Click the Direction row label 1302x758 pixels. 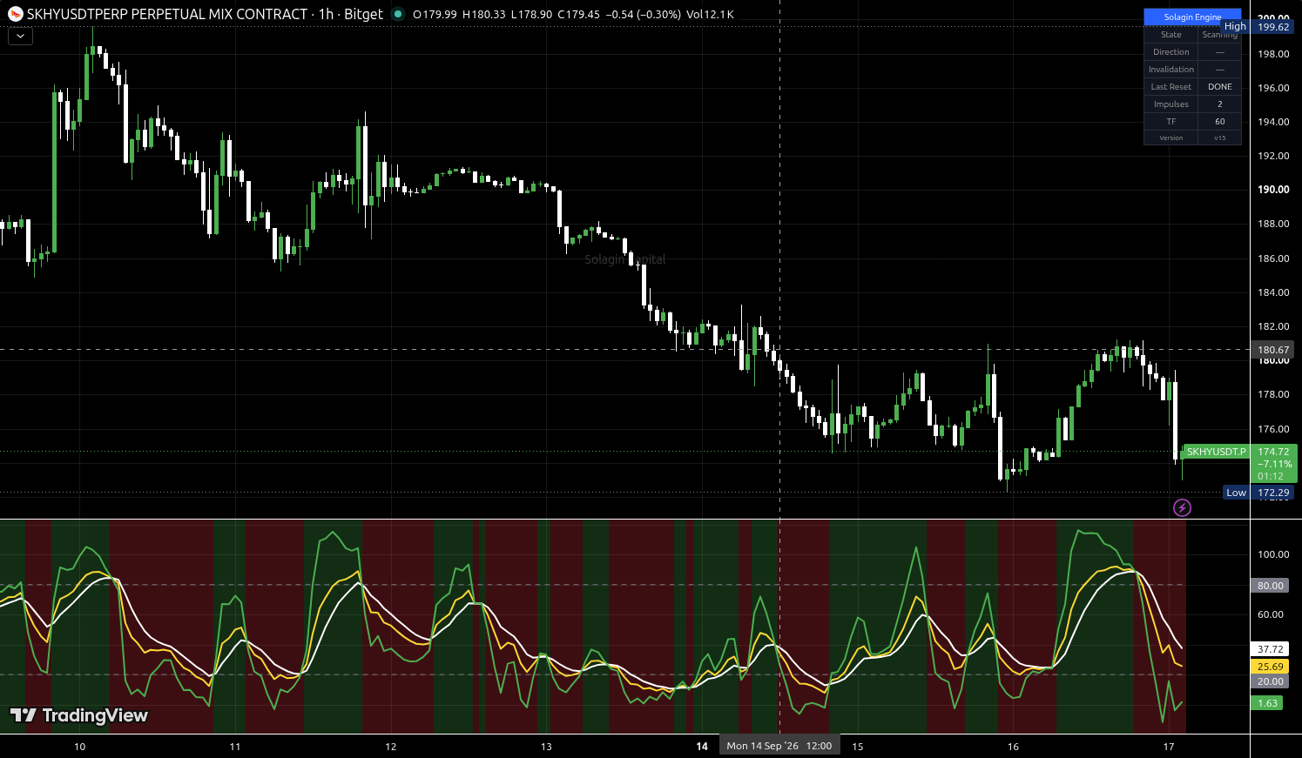tap(1170, 52)
